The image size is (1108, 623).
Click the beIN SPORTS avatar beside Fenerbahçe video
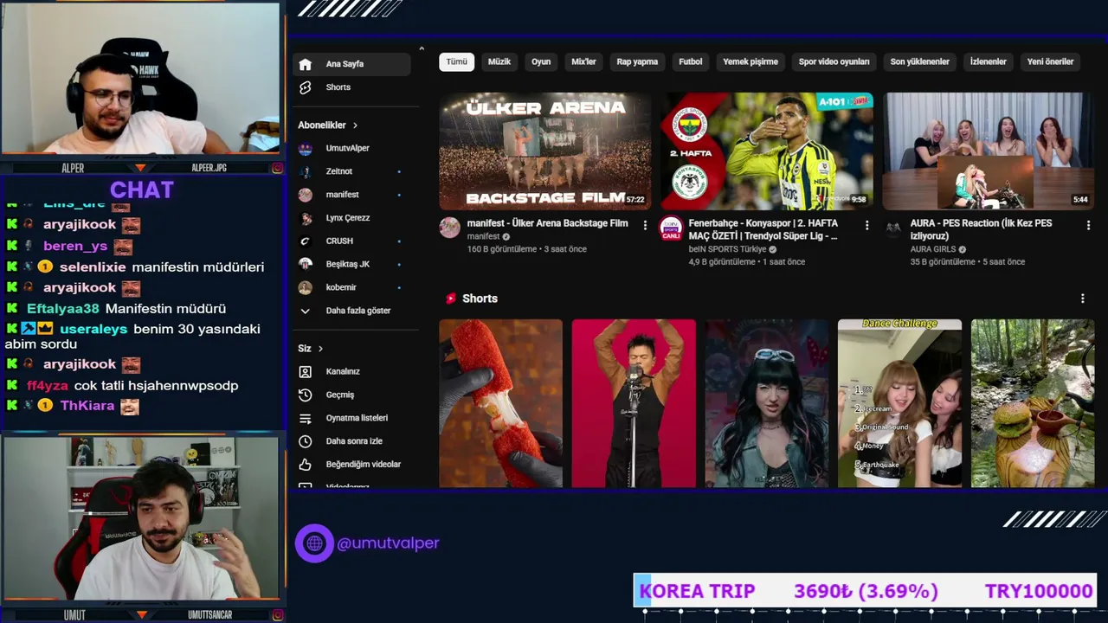pyautogui.click(x=671, y=228)
